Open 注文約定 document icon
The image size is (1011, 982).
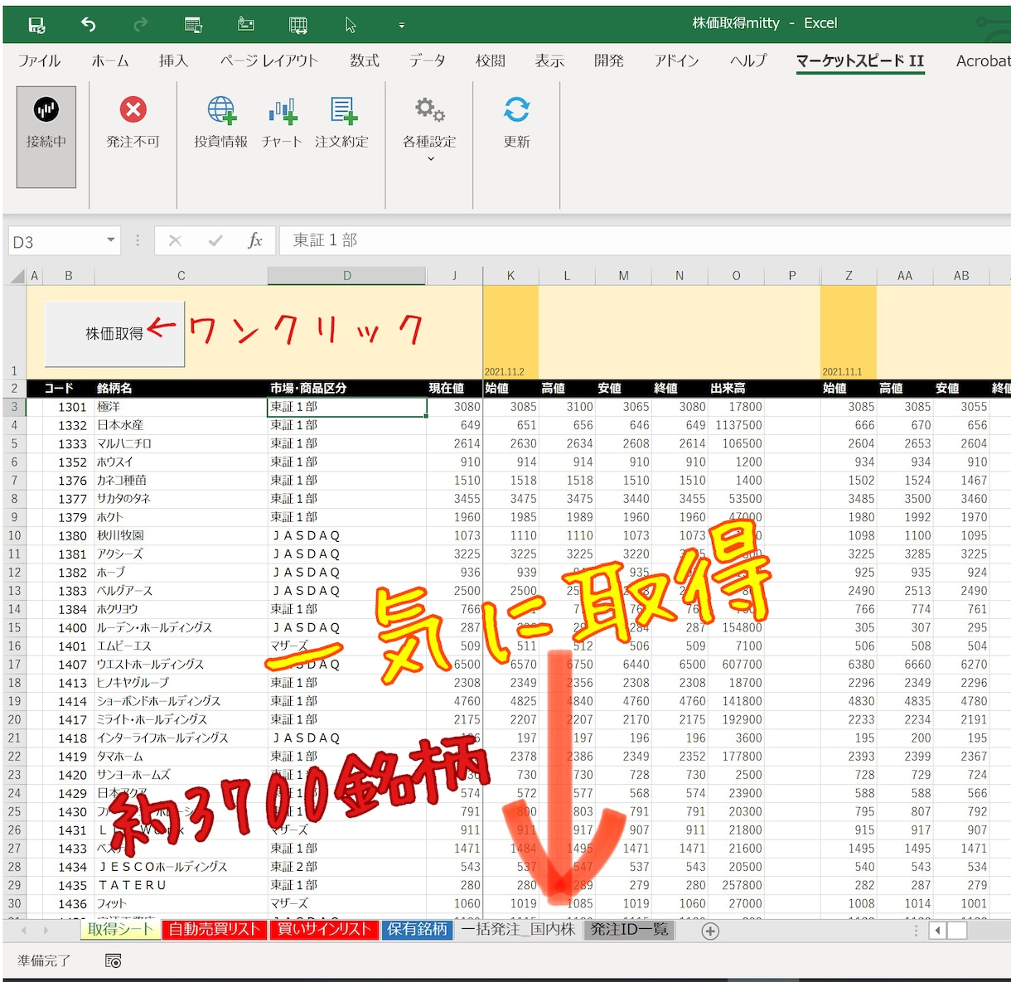pyautogui.click(x=342, y=110)
